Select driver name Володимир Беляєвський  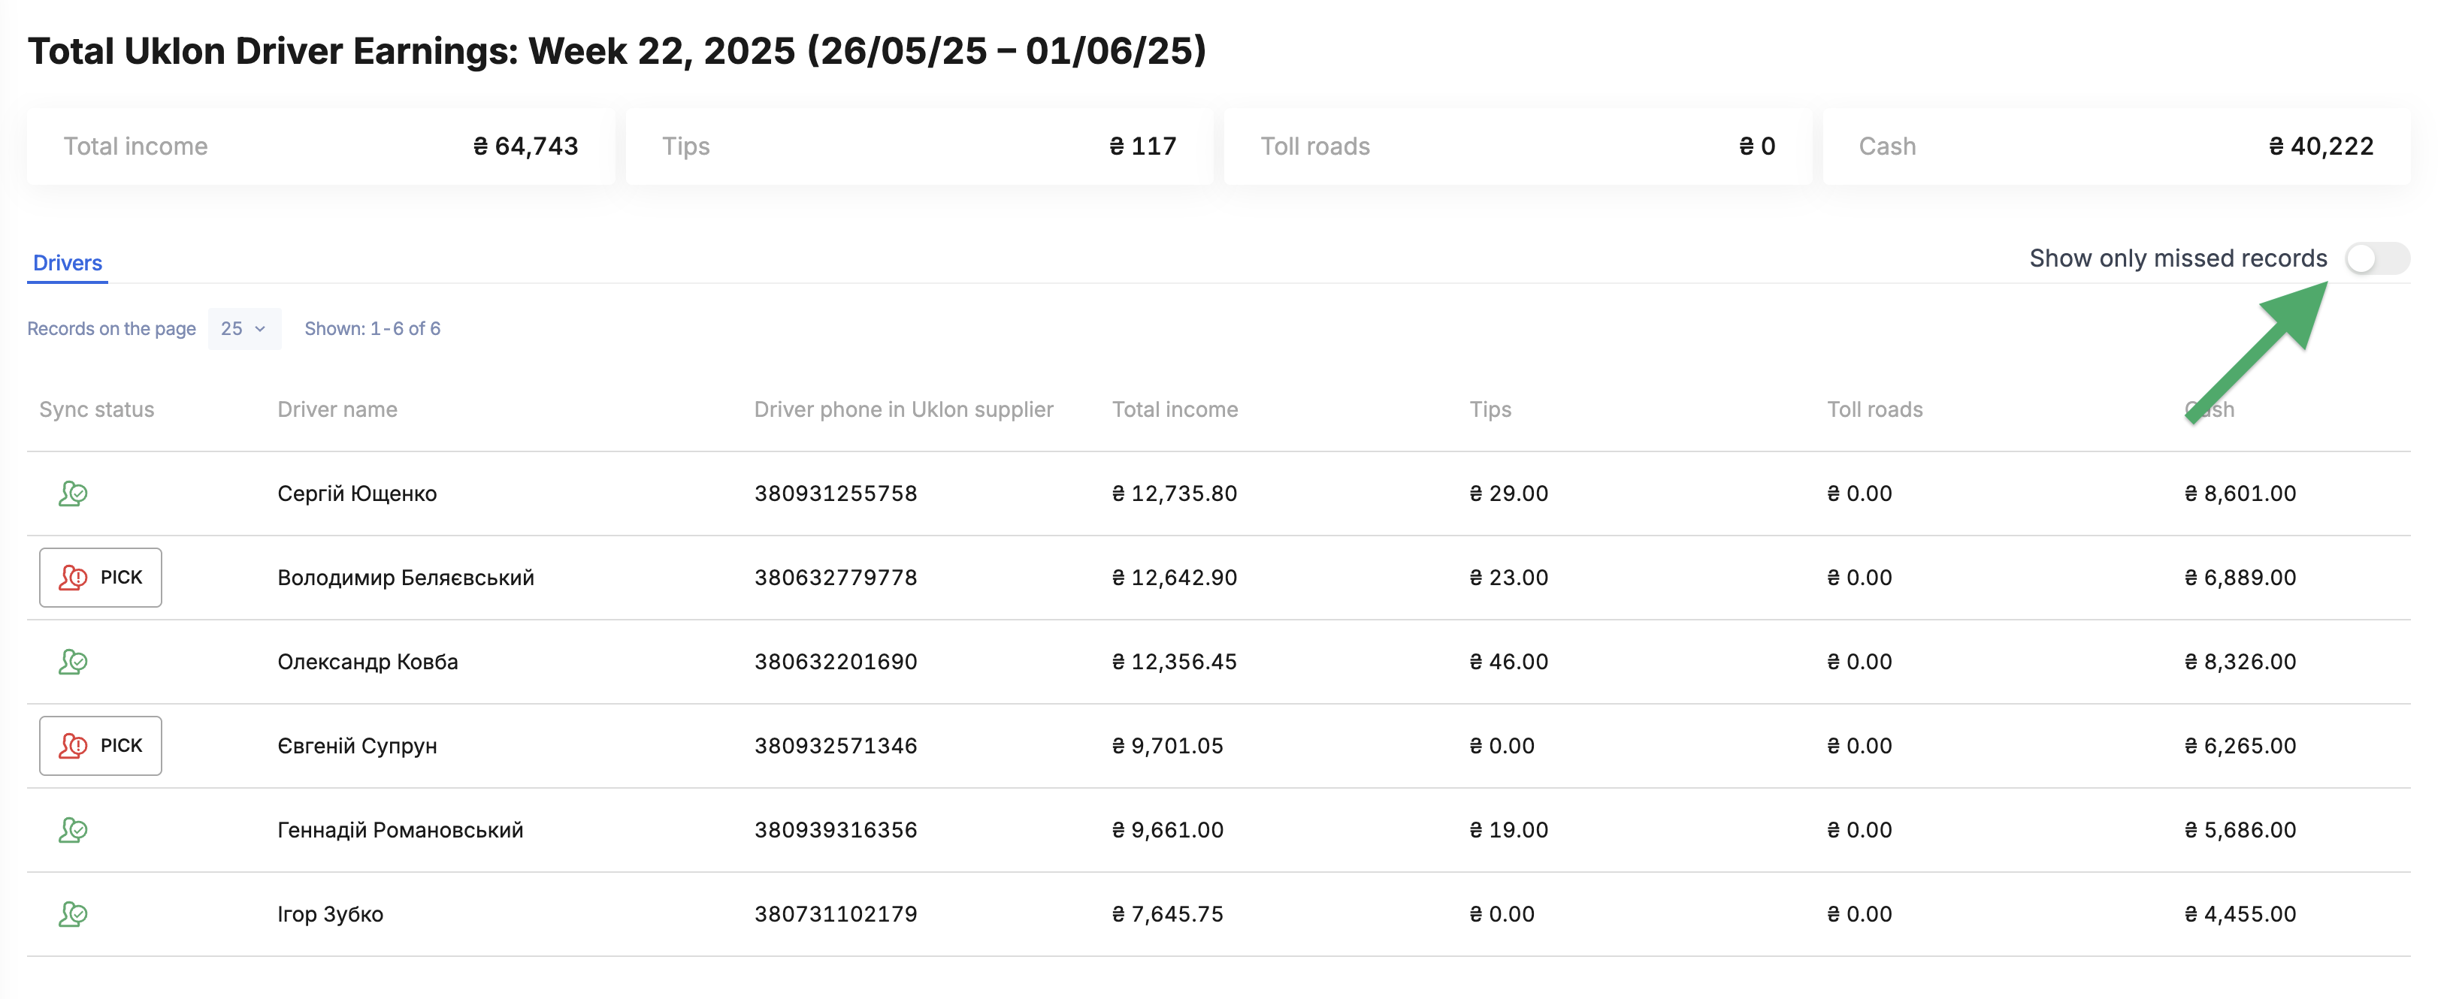click(406, 577)
